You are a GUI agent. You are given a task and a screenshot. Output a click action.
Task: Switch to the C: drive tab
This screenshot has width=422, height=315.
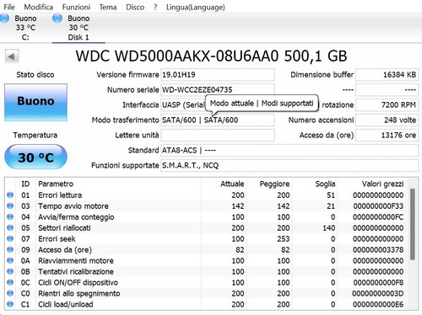pyautogui.click(x=25, y=28)
